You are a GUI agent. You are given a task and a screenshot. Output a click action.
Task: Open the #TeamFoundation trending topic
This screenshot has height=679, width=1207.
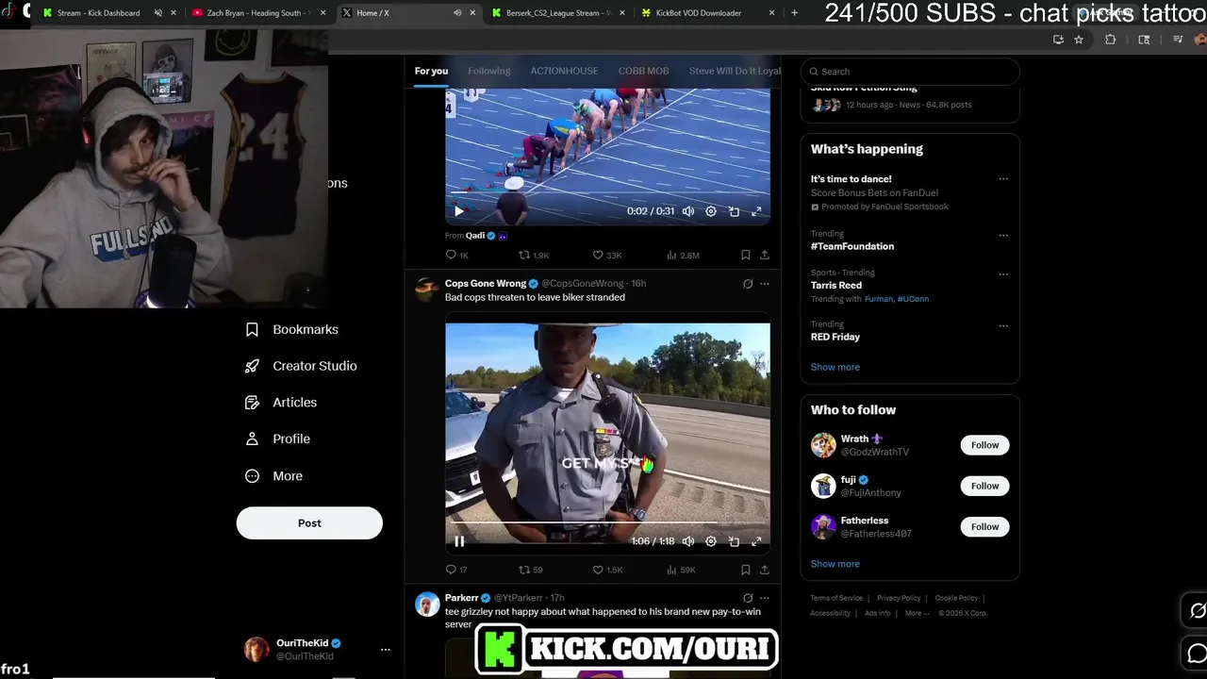852,246
